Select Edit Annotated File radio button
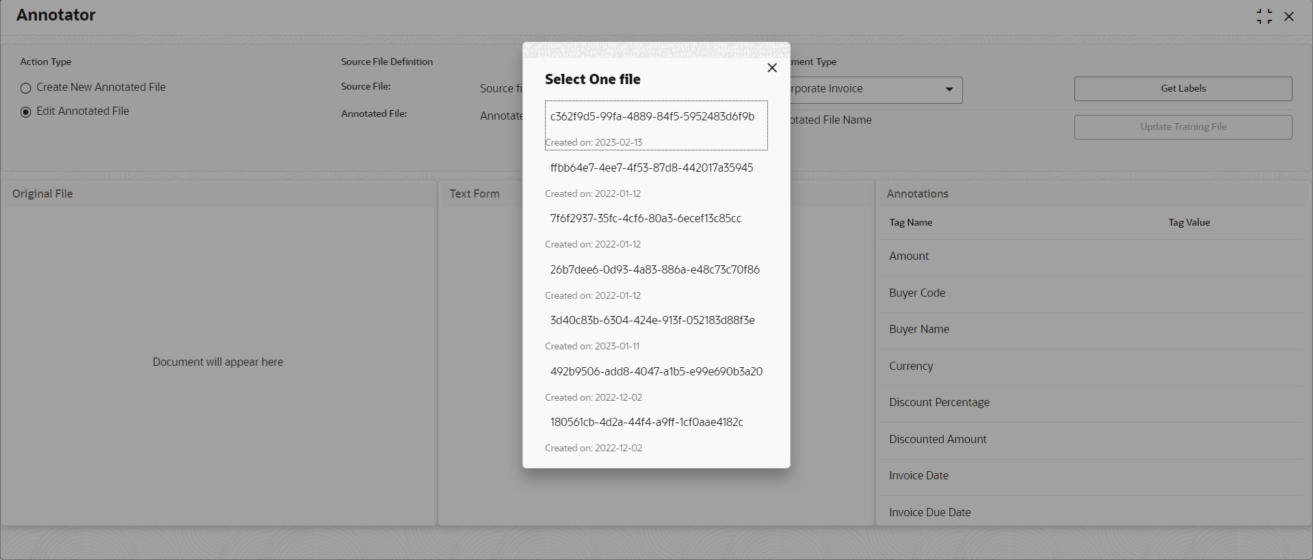Screen dimensions: 1313x560 pos(26,111)
